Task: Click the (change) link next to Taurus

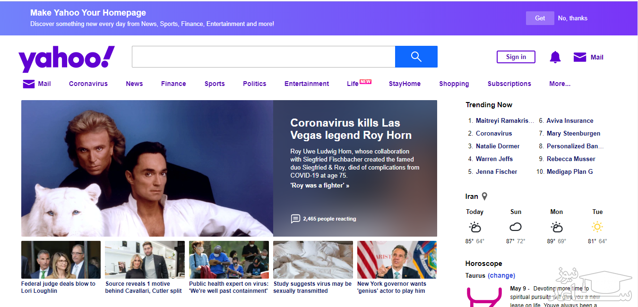Action: tap(501, 275)
